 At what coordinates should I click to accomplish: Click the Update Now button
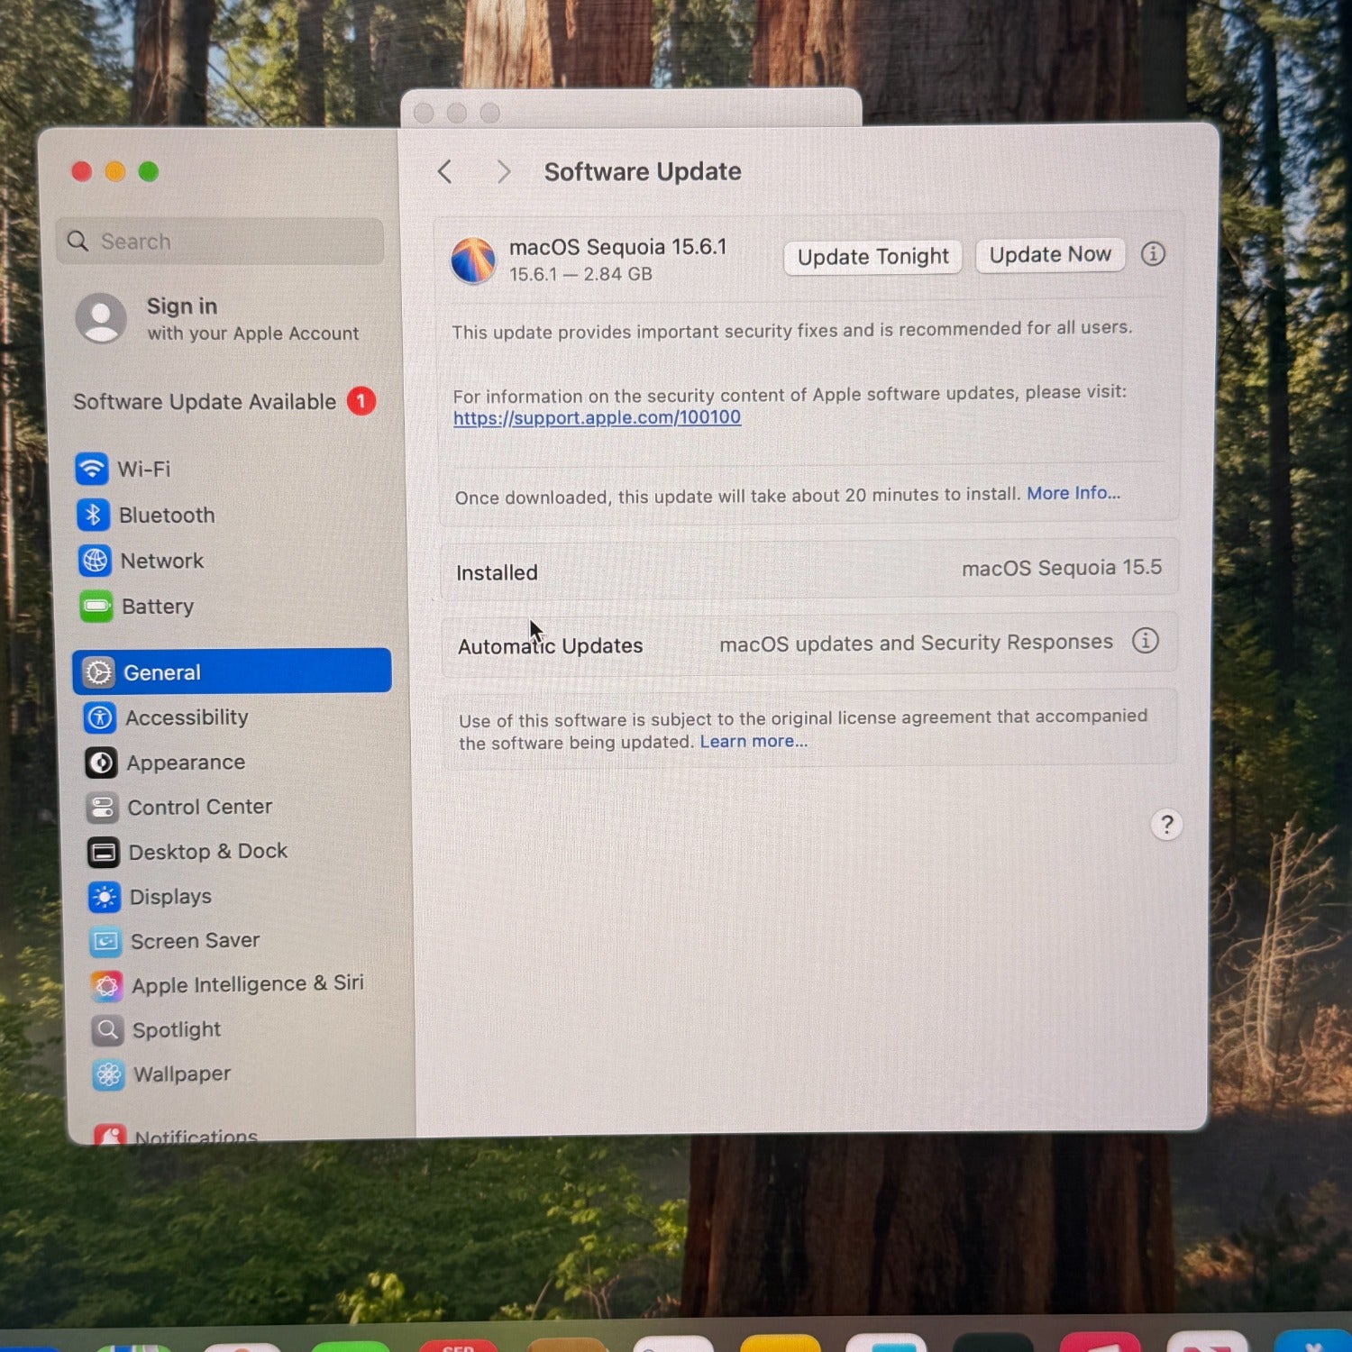(x=1049, y=255)
